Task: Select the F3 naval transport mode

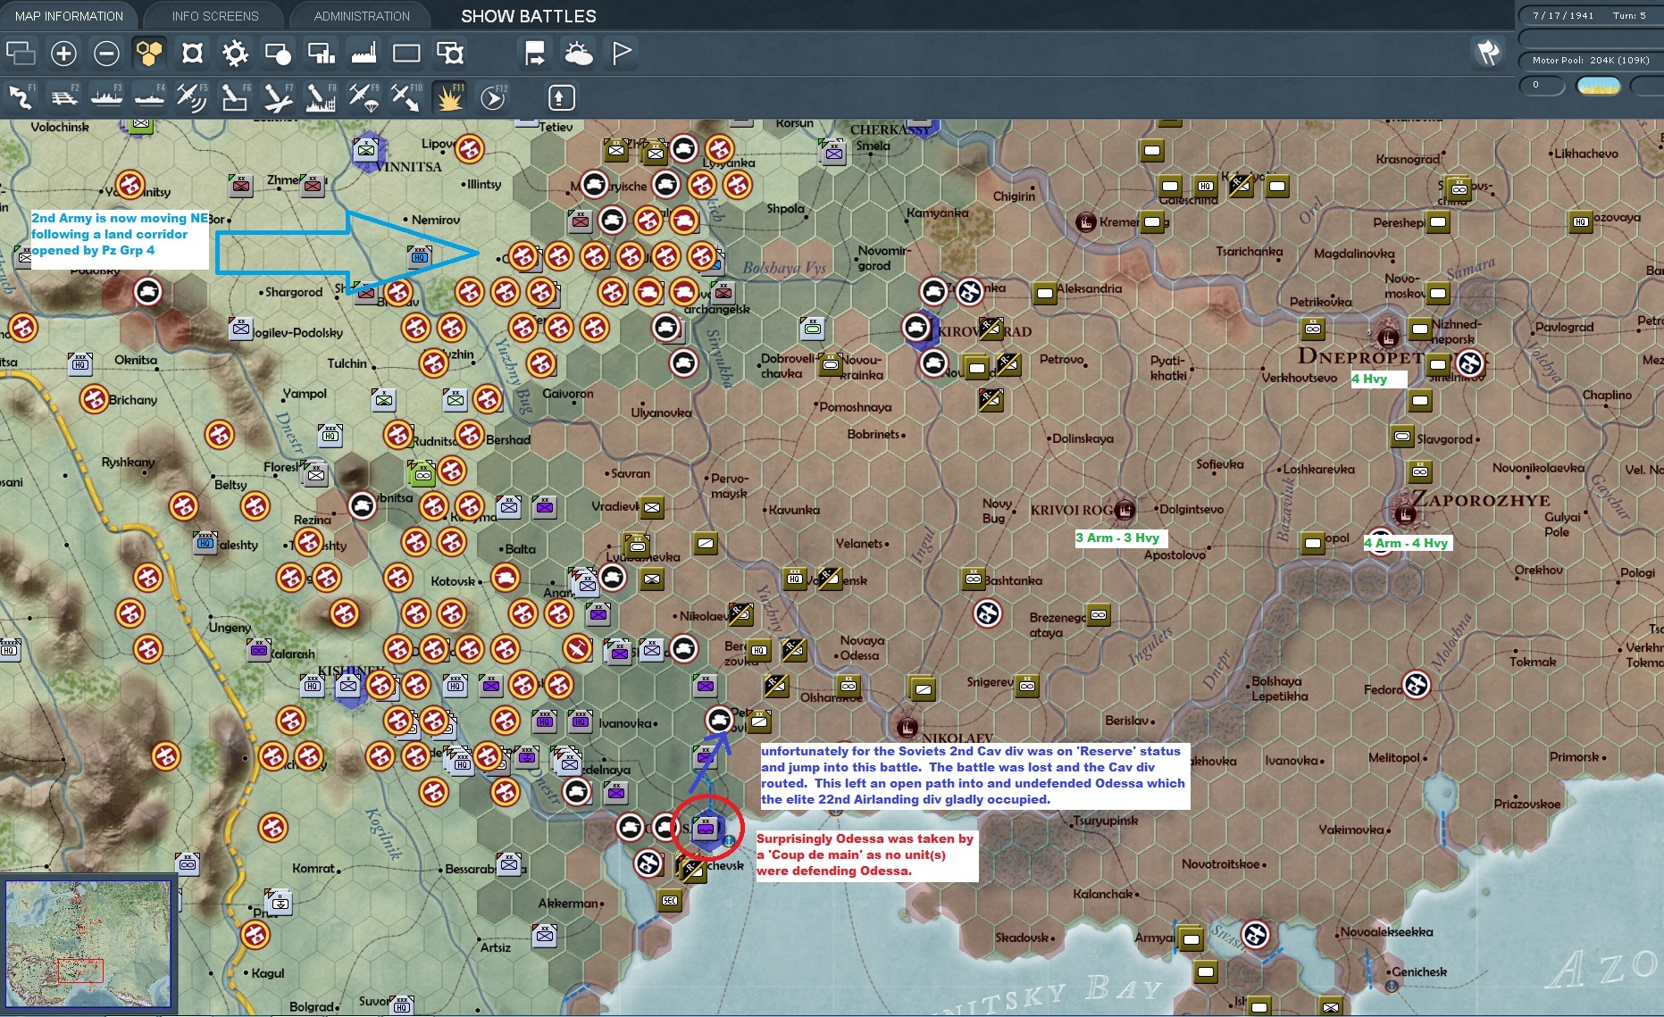Action: pyautogui.click(x=106, y=96)
